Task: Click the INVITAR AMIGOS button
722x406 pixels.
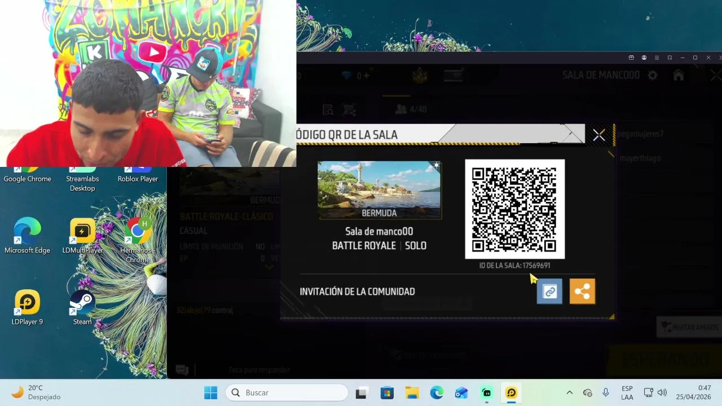Action: point(689,327)
